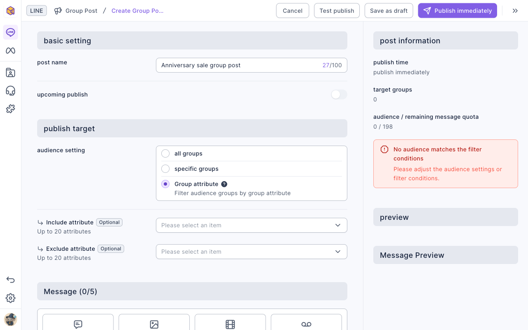
Task: Collapse right panel with double-chevron icon
Action: point(515,11)
